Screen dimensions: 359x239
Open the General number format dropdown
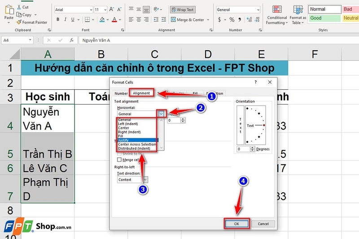[258, 10]
